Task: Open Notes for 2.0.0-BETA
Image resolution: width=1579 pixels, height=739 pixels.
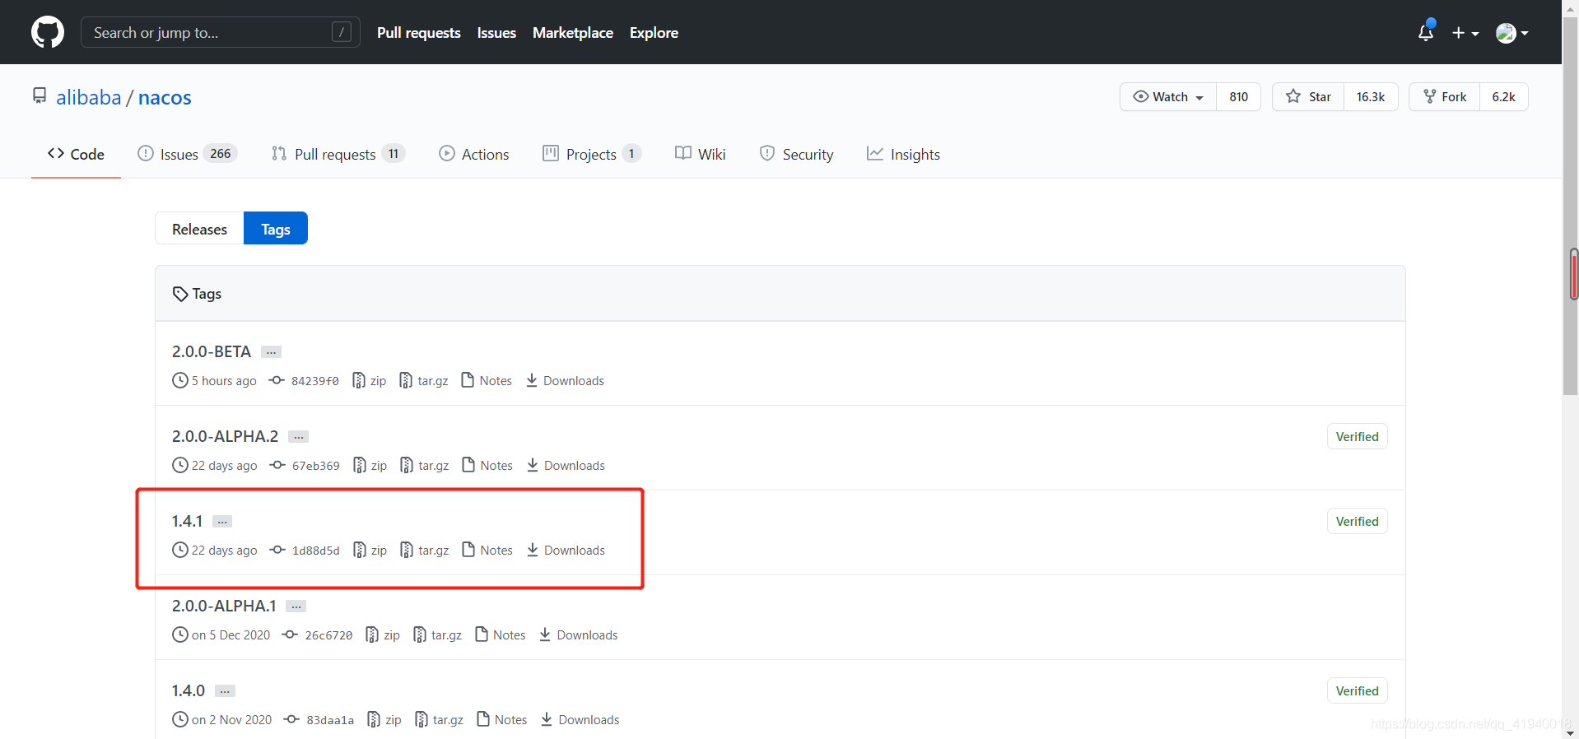Action: [x=487, y=380]
